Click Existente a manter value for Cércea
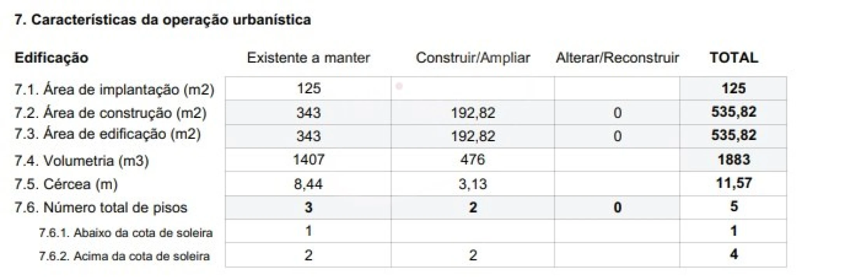The width and height of the screenshot is (845, 280). [308, 184]
